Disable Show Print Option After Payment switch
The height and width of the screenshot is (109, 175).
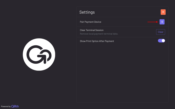pos(161,41)
